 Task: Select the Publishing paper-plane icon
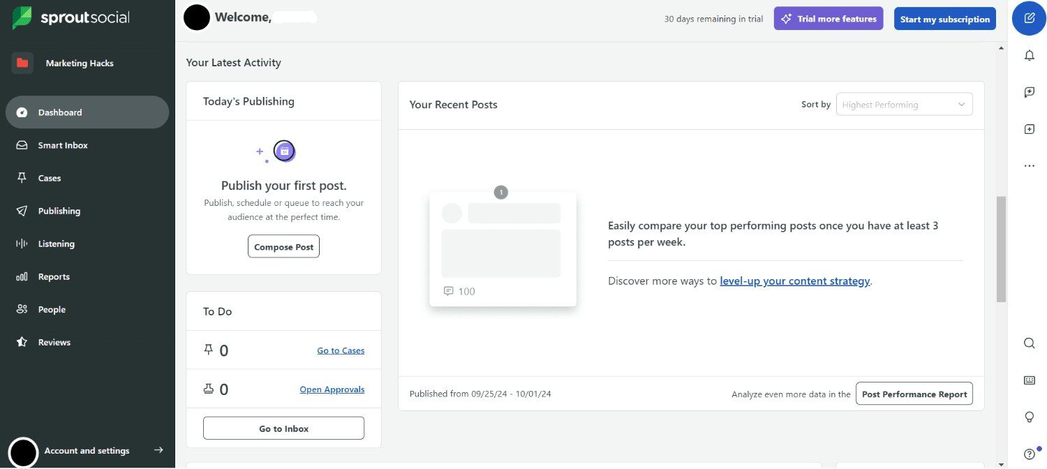click(x=22, y=210)
